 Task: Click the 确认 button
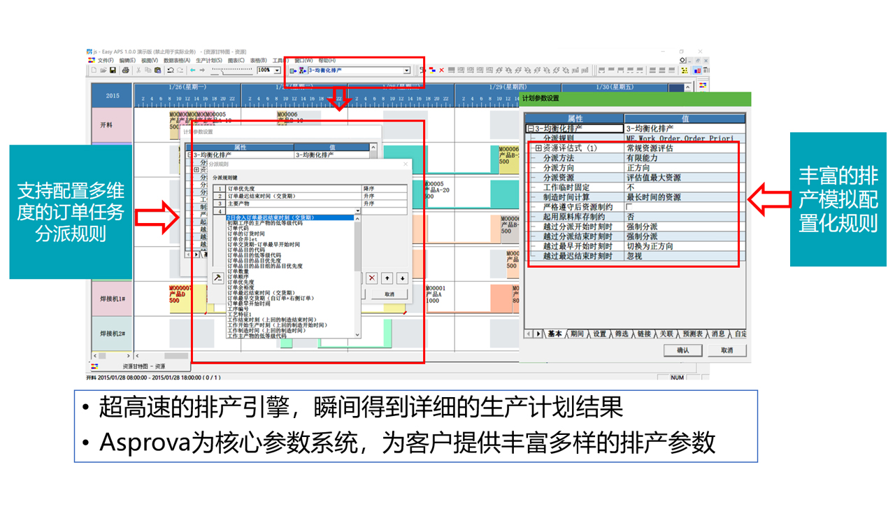[x=683, y=350]
